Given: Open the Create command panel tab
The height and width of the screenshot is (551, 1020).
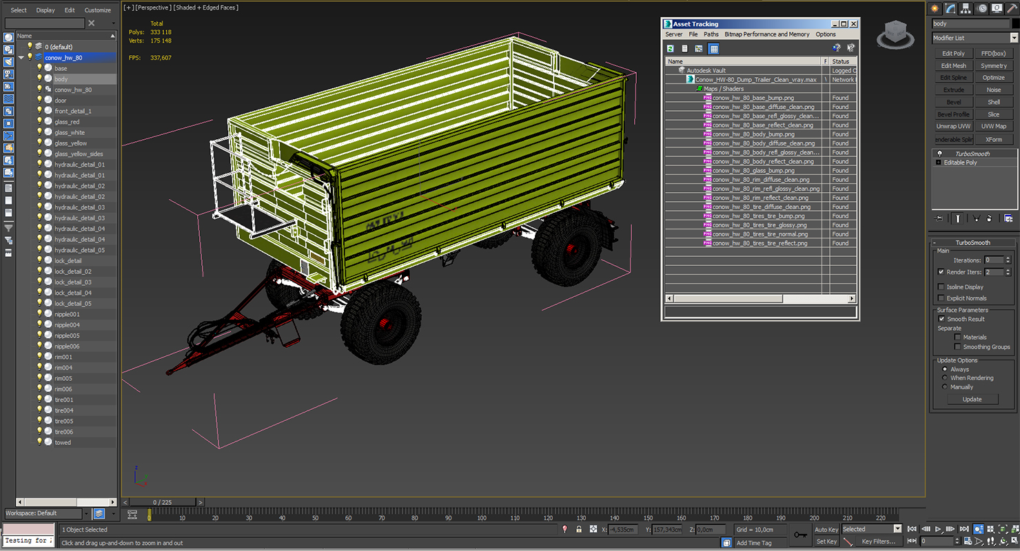Looking at the screenshot, I should pos(935,8).
